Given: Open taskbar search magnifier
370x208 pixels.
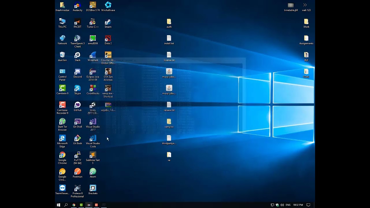Looking at the screenshot, I should point(66,205).
